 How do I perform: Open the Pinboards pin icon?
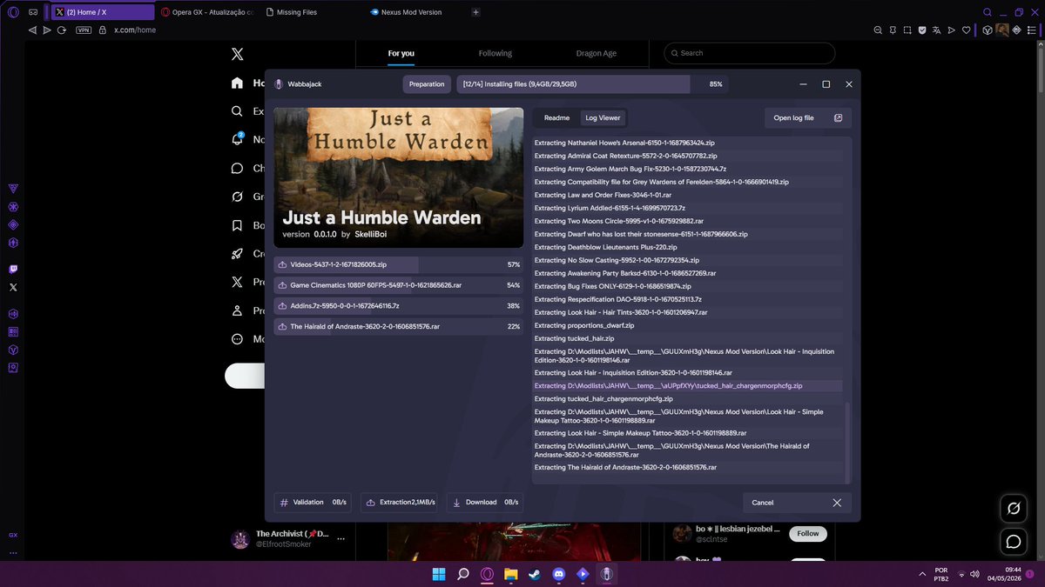[893, 30]
